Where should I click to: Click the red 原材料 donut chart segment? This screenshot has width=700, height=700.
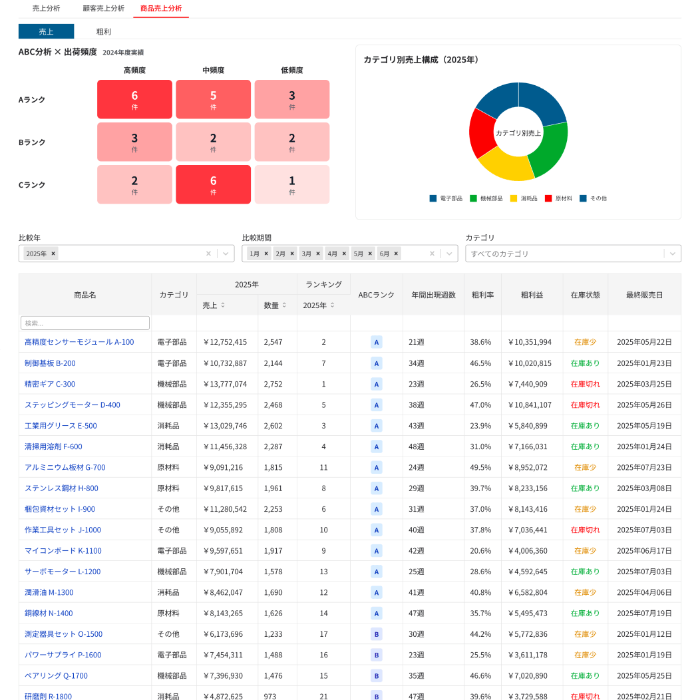tap(482, 133)
